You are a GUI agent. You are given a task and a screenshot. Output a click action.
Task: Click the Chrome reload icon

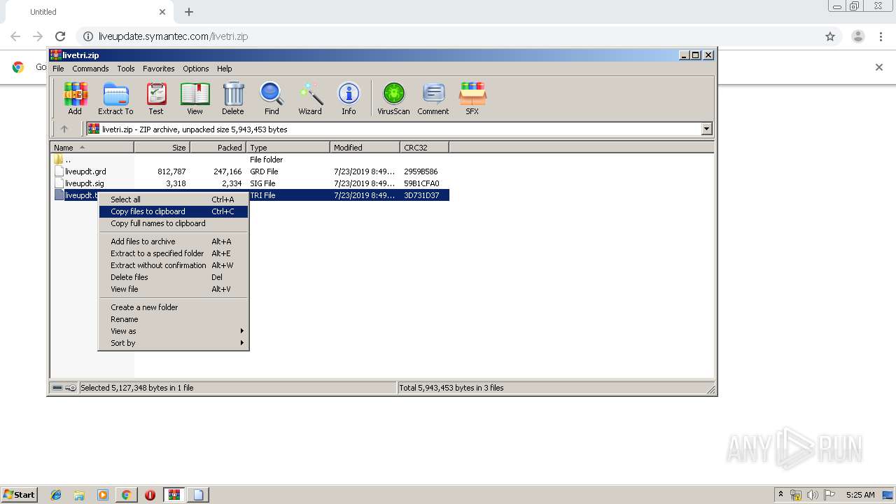pos(60,36)
